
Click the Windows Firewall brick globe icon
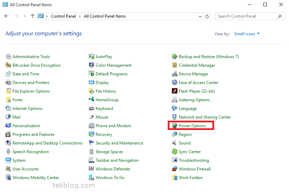[175, 169]
